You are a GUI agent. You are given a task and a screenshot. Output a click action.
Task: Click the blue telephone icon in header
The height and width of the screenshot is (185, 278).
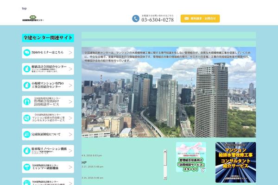(x=136, y=18)
